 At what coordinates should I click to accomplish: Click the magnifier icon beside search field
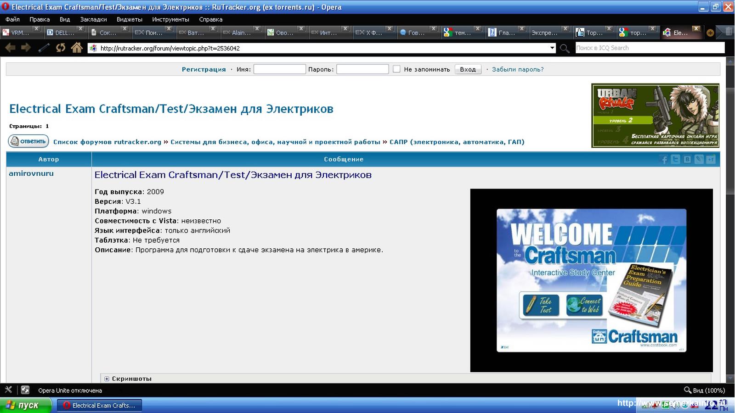(565, 48)
